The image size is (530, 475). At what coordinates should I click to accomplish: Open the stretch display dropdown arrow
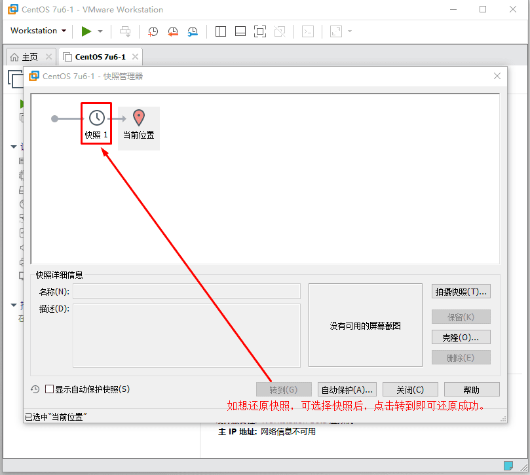pos(350,31)
